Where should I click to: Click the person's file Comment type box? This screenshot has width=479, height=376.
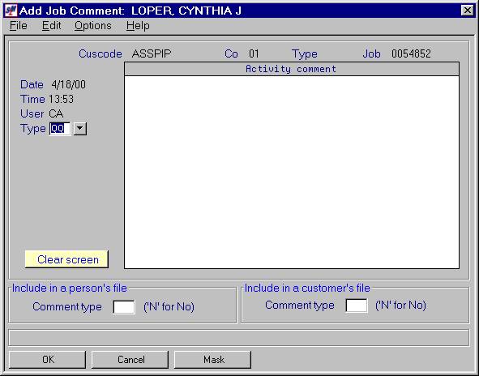pyautogui.click(x=124, y=306)
